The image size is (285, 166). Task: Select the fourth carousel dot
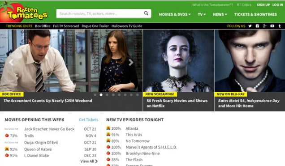coord(113,95)
